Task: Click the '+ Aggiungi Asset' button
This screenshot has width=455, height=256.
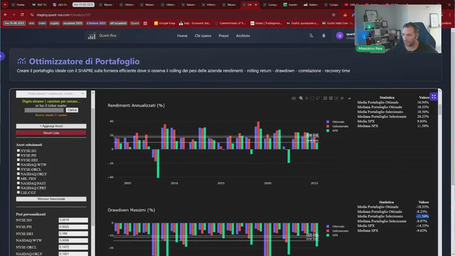Action: click(x=51, y=126)
